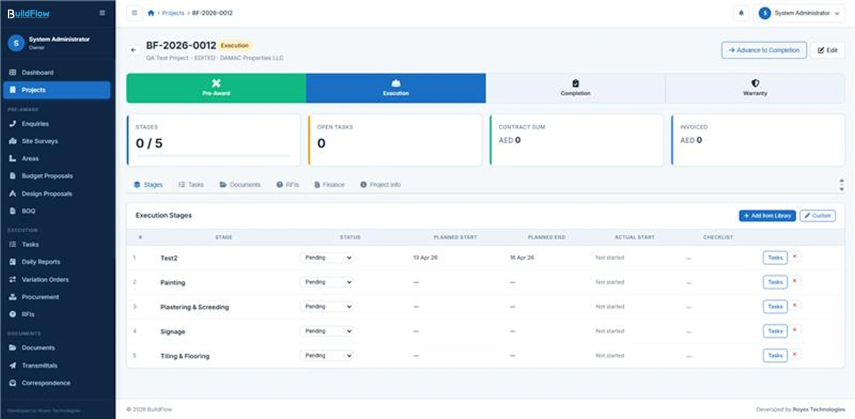The width and height of the screenshot is (855, 419).
Task: Switch to the Documents tab
Action: pyautogui.click(x=240, y=185)
